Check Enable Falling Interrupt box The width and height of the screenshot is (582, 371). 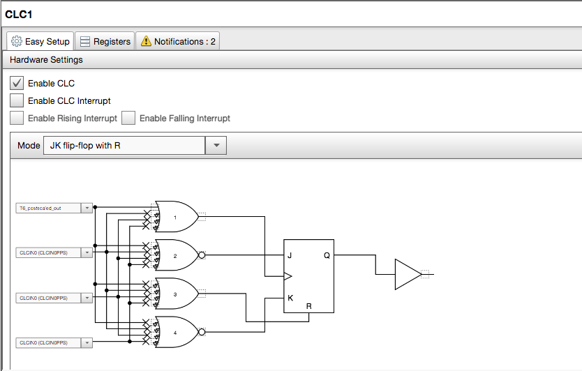[x=128, y=118]
